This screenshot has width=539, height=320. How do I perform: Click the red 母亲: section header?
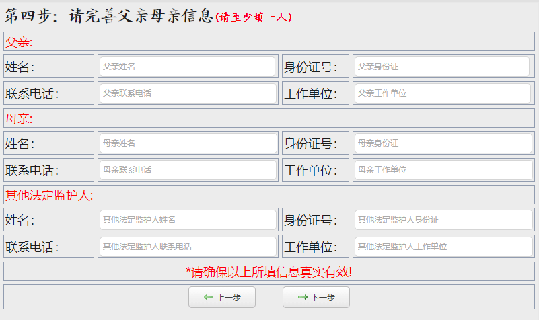click(20, 119)
